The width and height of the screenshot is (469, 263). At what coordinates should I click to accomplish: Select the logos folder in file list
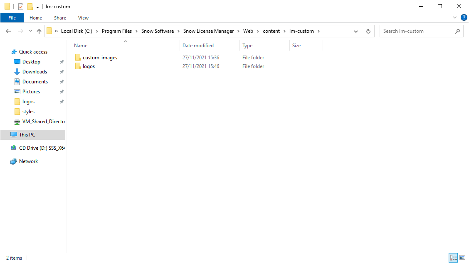click(x=89, y=66)
